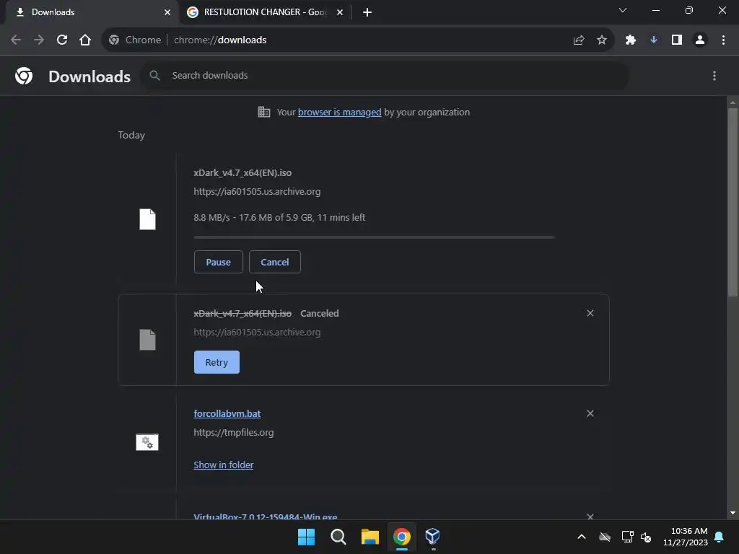Screen dimensions: 739x554
Task: Open the Extensions puzzle icon
Action: click(x=631, y=40)
